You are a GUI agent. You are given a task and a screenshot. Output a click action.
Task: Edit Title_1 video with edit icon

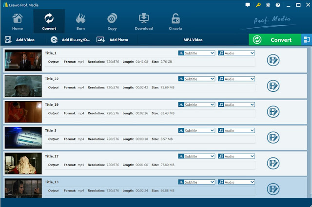(273, 60)
